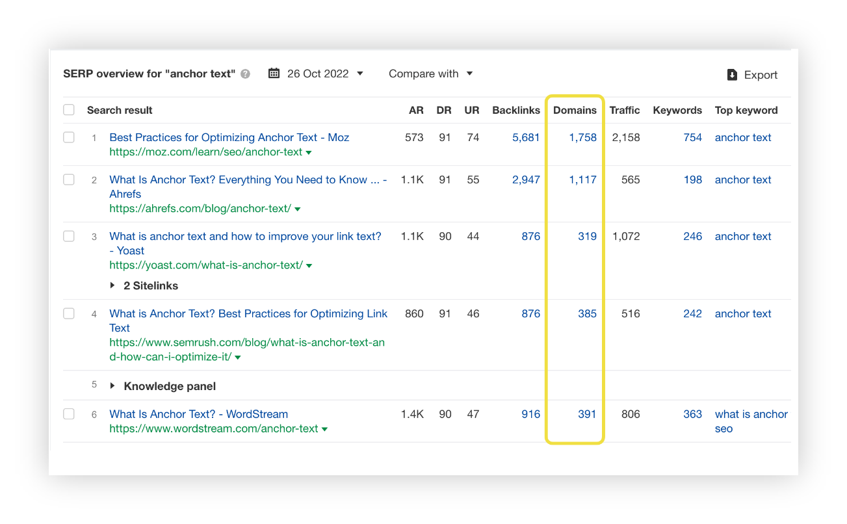Click the WordStream URL dropdown caret

click(x=325, y=428)
